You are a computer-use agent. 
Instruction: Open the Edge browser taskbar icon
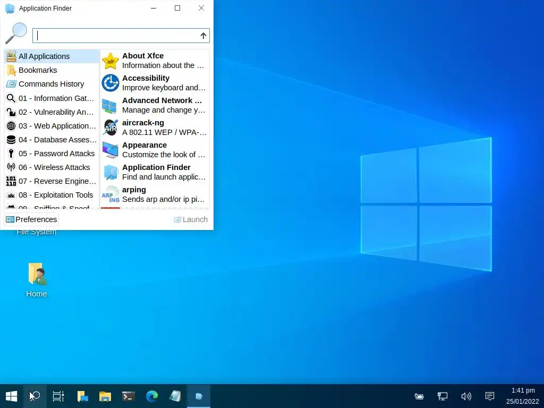pyautogui.click(x=151, y=396)
